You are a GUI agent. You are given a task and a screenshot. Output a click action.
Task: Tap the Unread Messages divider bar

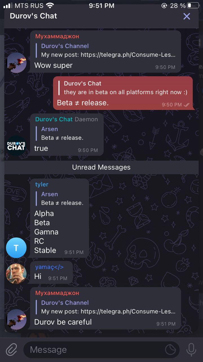[x=101, y=167]
